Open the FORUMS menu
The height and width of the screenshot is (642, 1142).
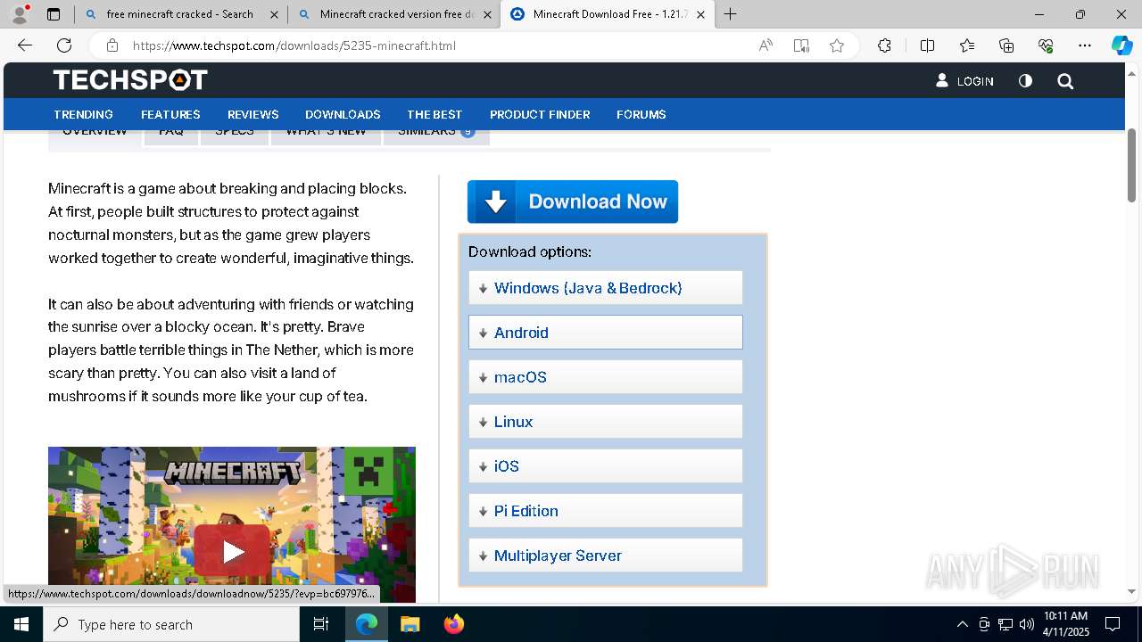(641, 114)
